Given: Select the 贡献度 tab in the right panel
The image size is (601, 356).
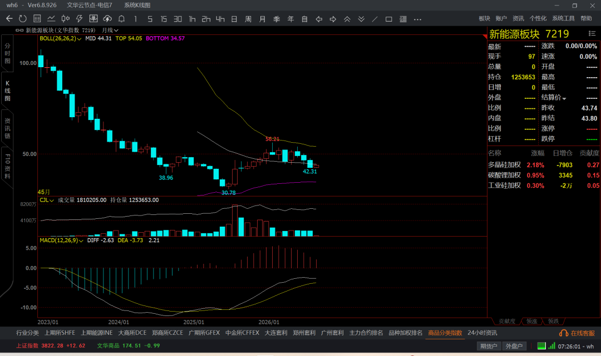Looking at the screenshot, I should [507, 322].
